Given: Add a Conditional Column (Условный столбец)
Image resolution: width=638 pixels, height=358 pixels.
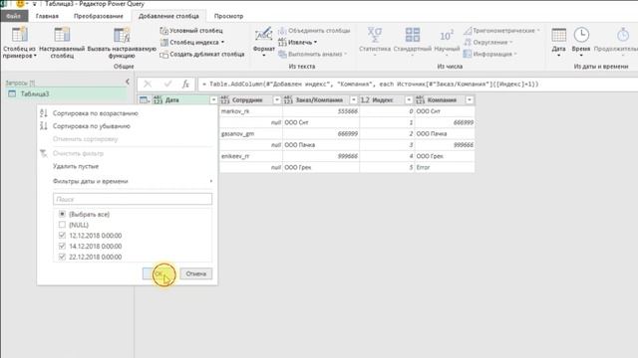Looking at the screenshot, I should click(x=191, y=31).
